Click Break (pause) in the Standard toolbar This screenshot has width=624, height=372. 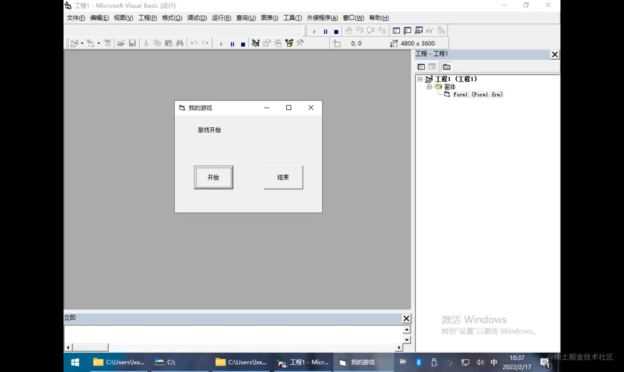click(x=232, y=44)
